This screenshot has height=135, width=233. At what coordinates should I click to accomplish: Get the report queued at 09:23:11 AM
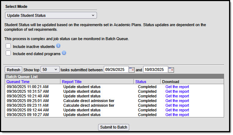tap(177, 105)
